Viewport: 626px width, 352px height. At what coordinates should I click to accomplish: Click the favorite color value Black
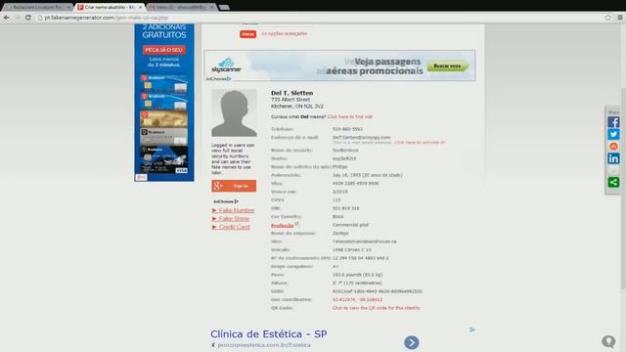pyautogui.click(x=337, y=217)
